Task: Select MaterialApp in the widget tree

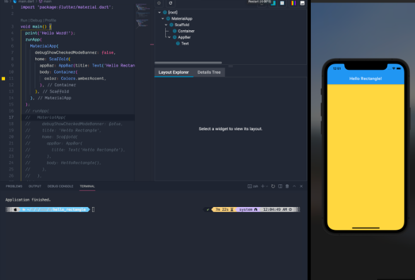Action: [x=182, y=19]
